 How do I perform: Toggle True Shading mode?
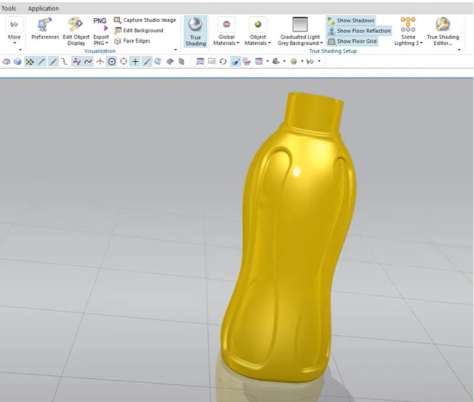(x=195, y=31)
